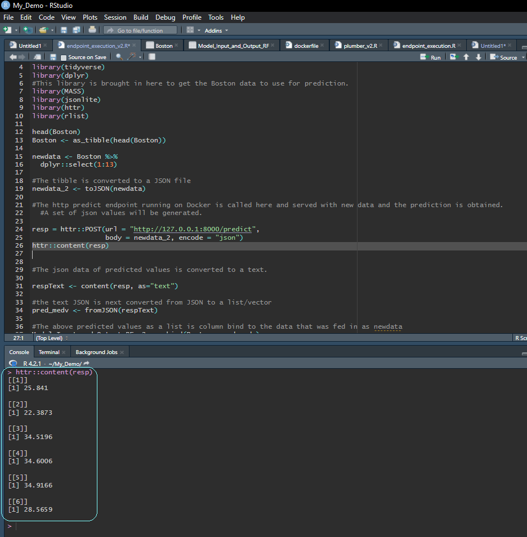Click the Compile Report notebook icon

point(151,57)
